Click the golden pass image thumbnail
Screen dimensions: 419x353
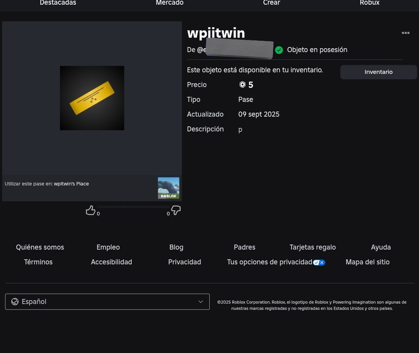[92, 98]
